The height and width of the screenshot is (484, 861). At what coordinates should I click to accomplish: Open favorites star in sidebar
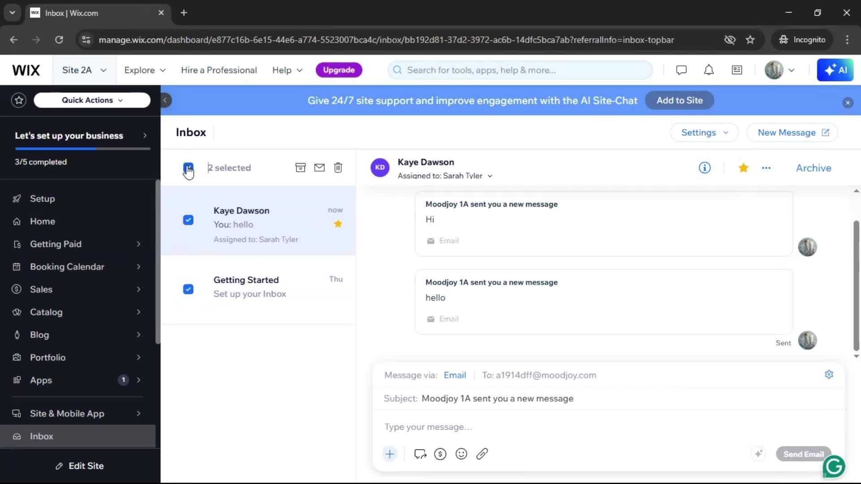click(x=19, y=100)
